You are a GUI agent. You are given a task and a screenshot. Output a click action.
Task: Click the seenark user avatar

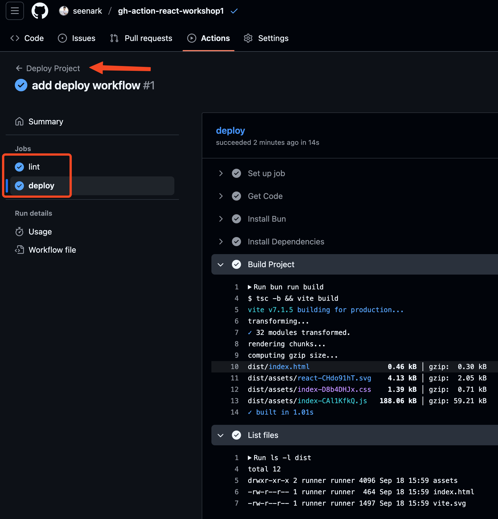(x=64, y=11)
